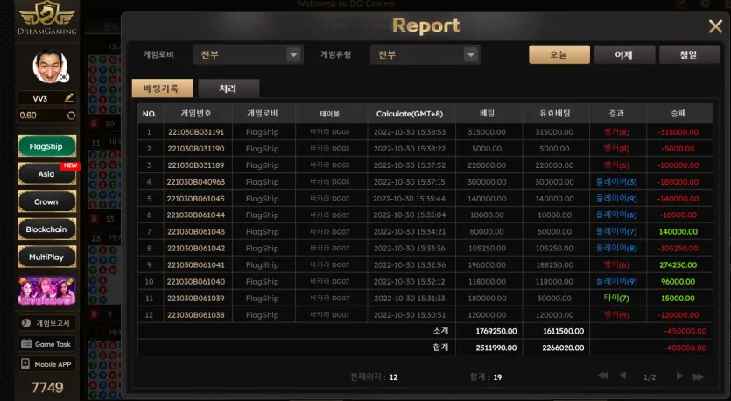Click game number 221030B061044

click(196, 215)
